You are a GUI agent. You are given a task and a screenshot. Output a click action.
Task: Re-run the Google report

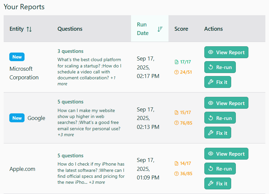(220, 118)
